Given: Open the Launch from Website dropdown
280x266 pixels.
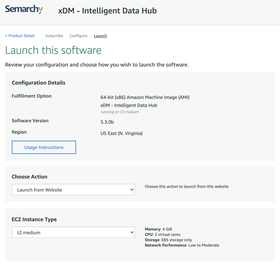Looking at the screenshot, I should [x=73, y=189].
